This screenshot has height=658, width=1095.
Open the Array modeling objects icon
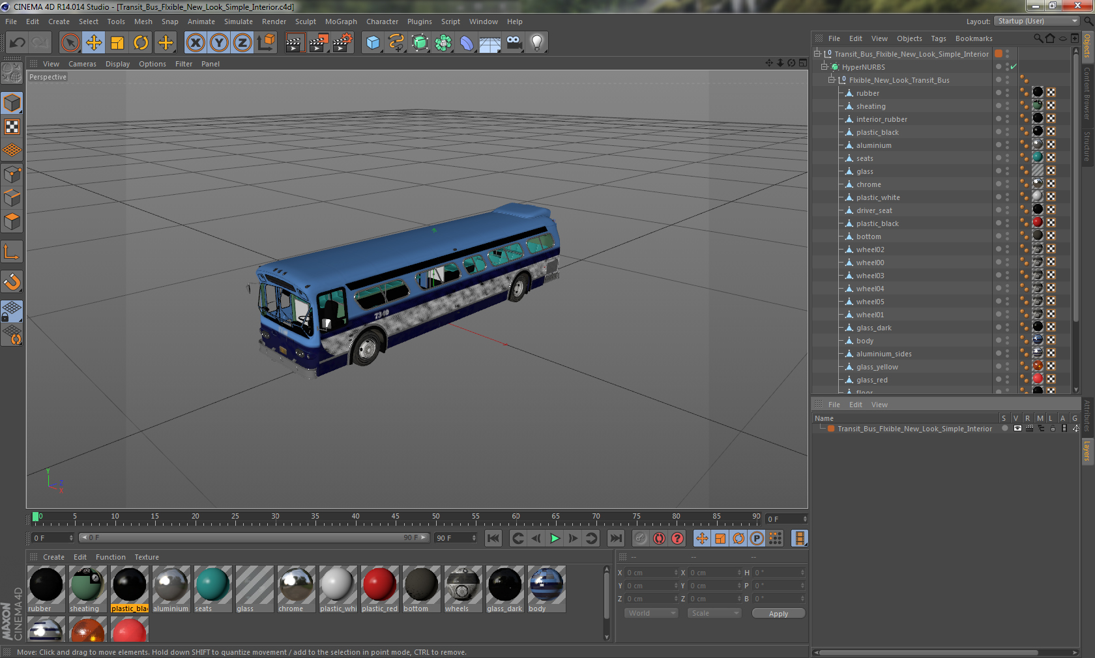coord(443,43)
